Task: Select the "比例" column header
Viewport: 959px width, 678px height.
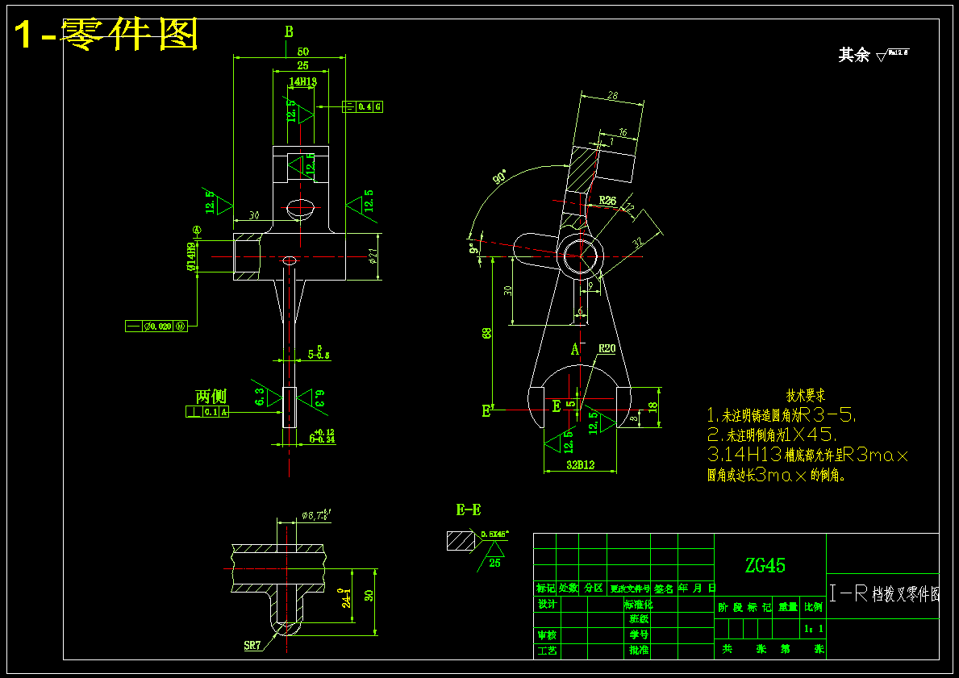Action: coord(814,607)
